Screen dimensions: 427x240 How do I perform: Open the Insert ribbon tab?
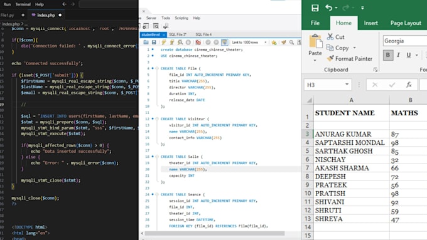tap(371, 23)
